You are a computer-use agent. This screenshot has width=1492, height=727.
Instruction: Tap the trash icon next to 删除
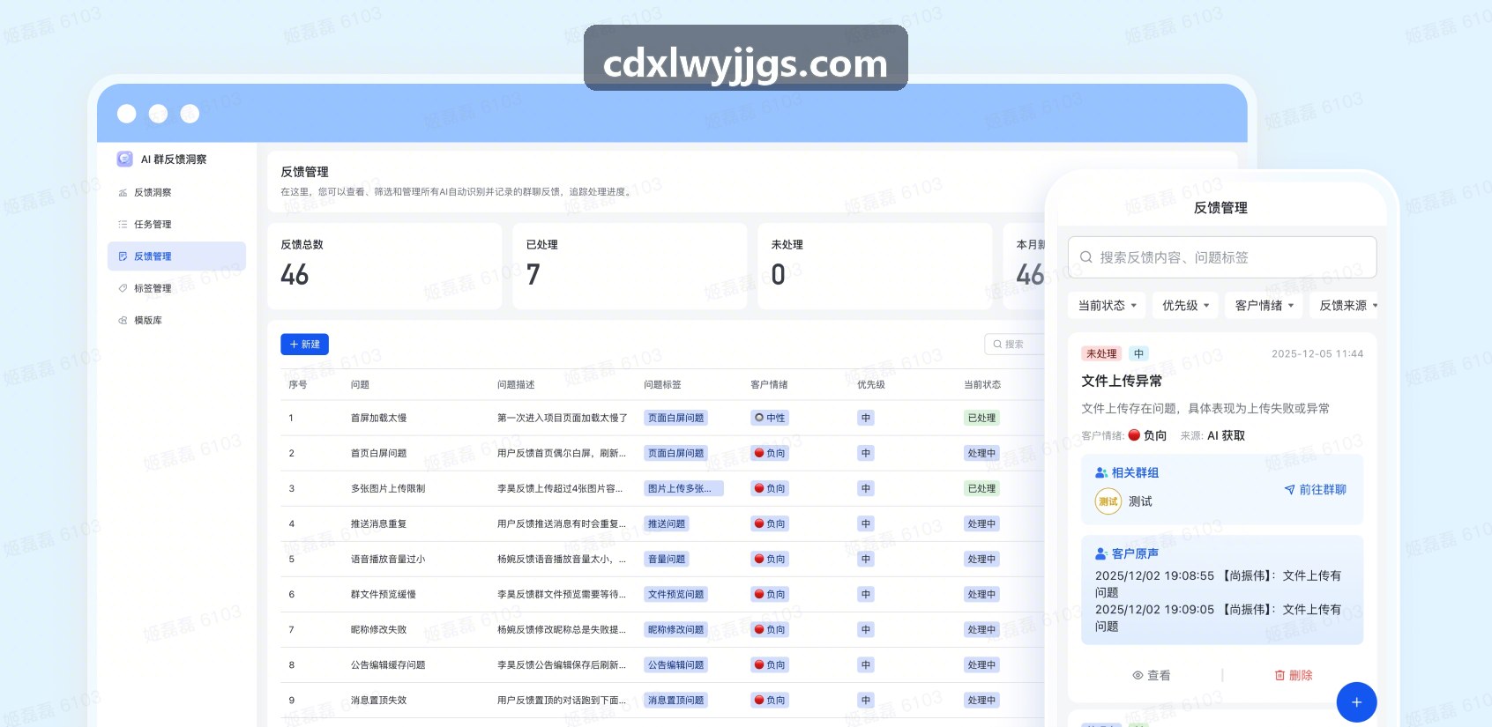pyautogui.click(x=1279, y=676)
